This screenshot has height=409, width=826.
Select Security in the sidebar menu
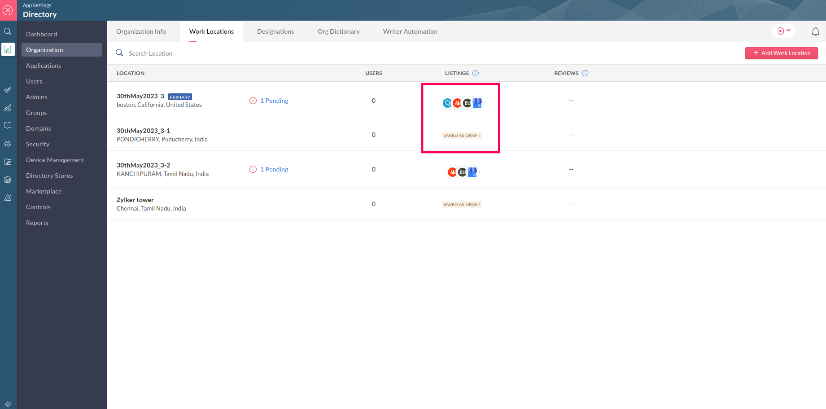coord(38,144)
